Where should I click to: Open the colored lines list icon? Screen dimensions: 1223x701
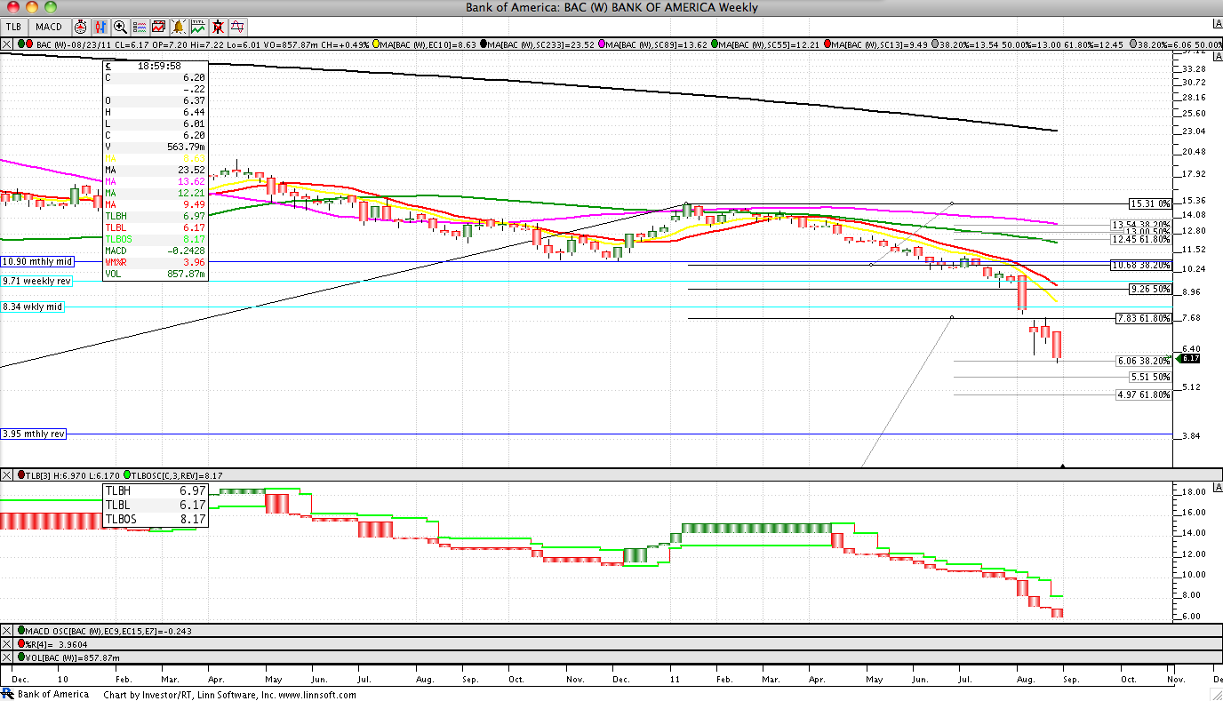click(x=140, y=27)
